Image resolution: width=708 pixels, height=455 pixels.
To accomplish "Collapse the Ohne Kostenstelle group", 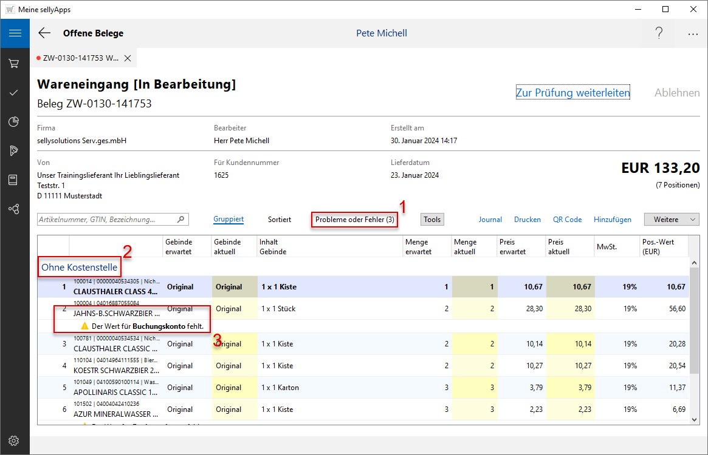I will [79, 268].
